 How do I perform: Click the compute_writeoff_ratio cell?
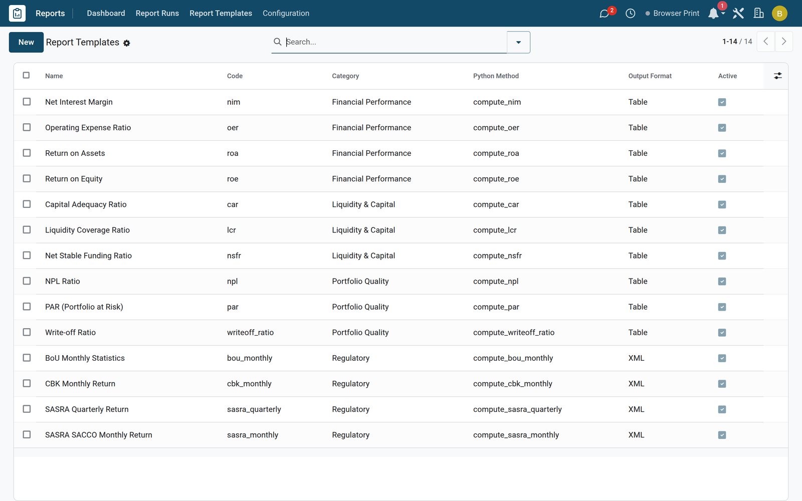click(x=514, y=333)
